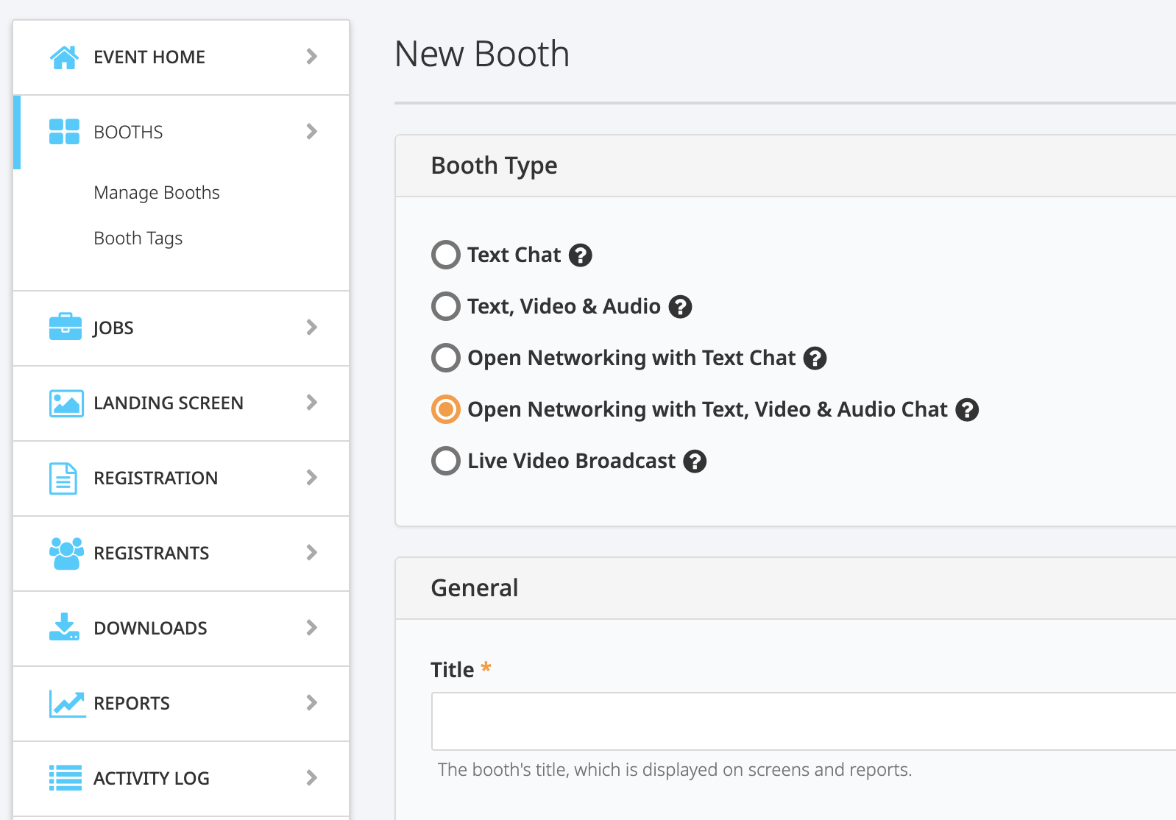Click the Downloads arrow icon
Image resolution: width=1176 pixels, height=820 pixels.
pyautogui.click(x=64, y=627)
